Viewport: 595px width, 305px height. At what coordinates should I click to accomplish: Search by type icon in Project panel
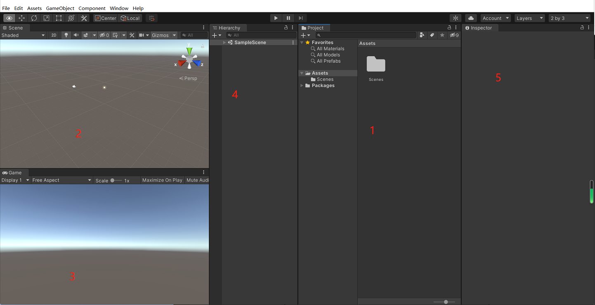coord(422,35)
